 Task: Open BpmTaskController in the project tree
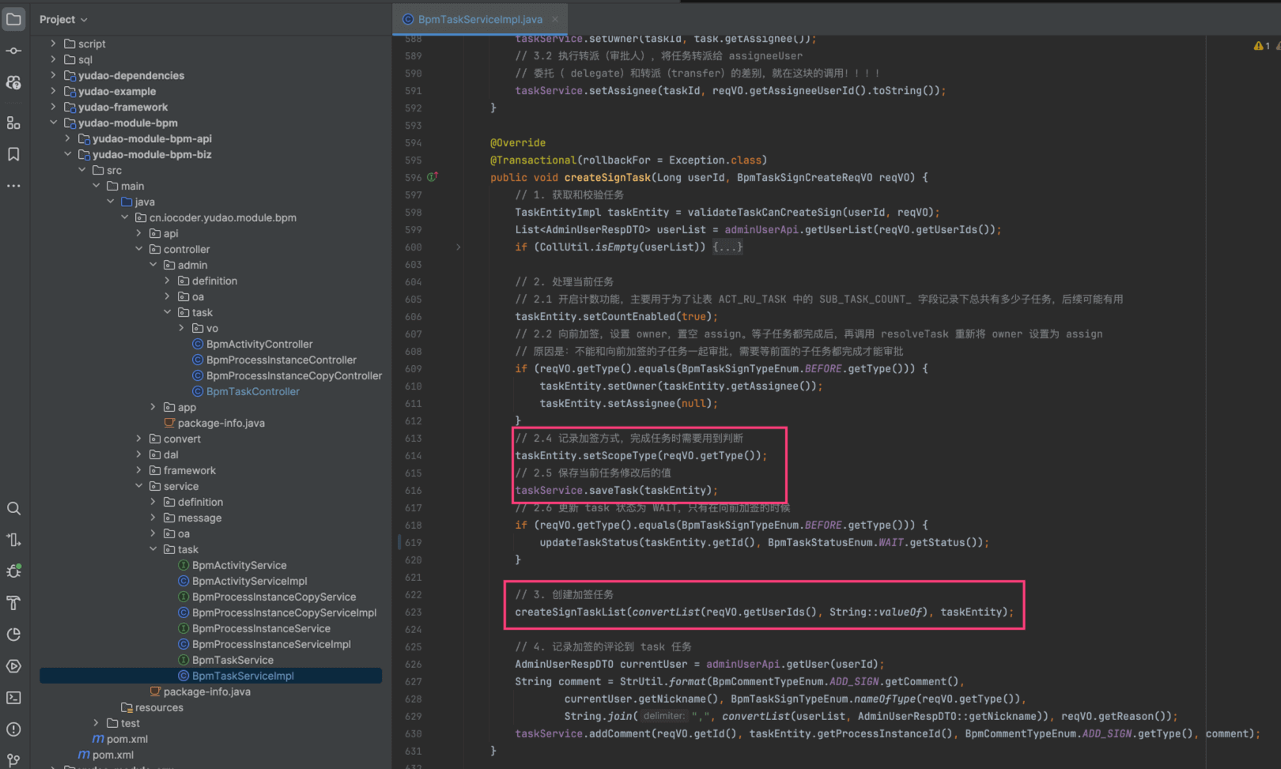tap(252, 391)
